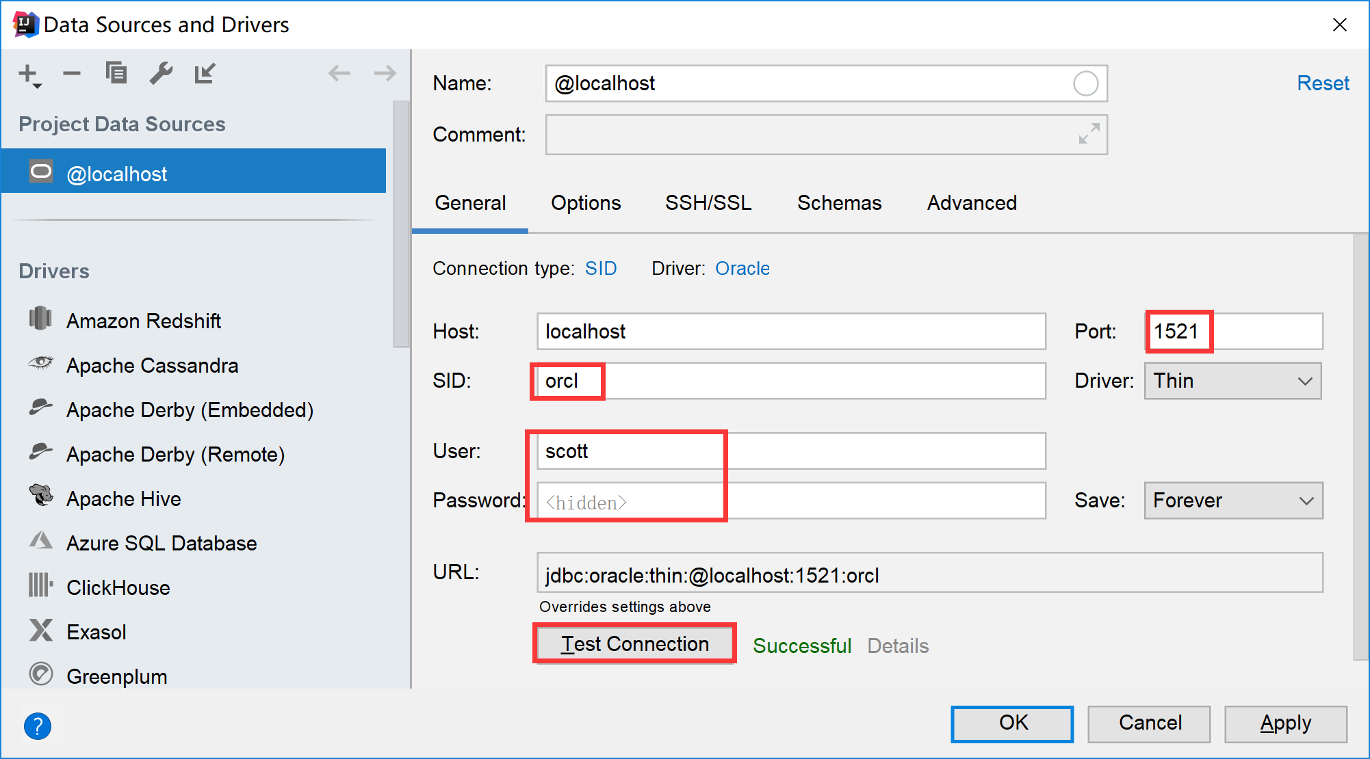
Task: Open the Driver Thin dropdown
Action: (x=1232, y=381)
